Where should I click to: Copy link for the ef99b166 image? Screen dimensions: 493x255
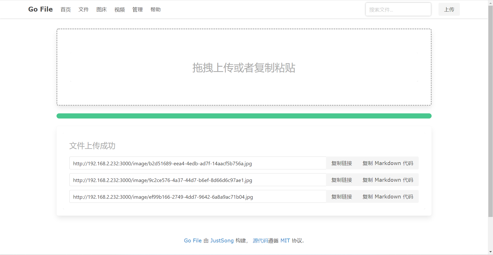click(x=341, y=197)
